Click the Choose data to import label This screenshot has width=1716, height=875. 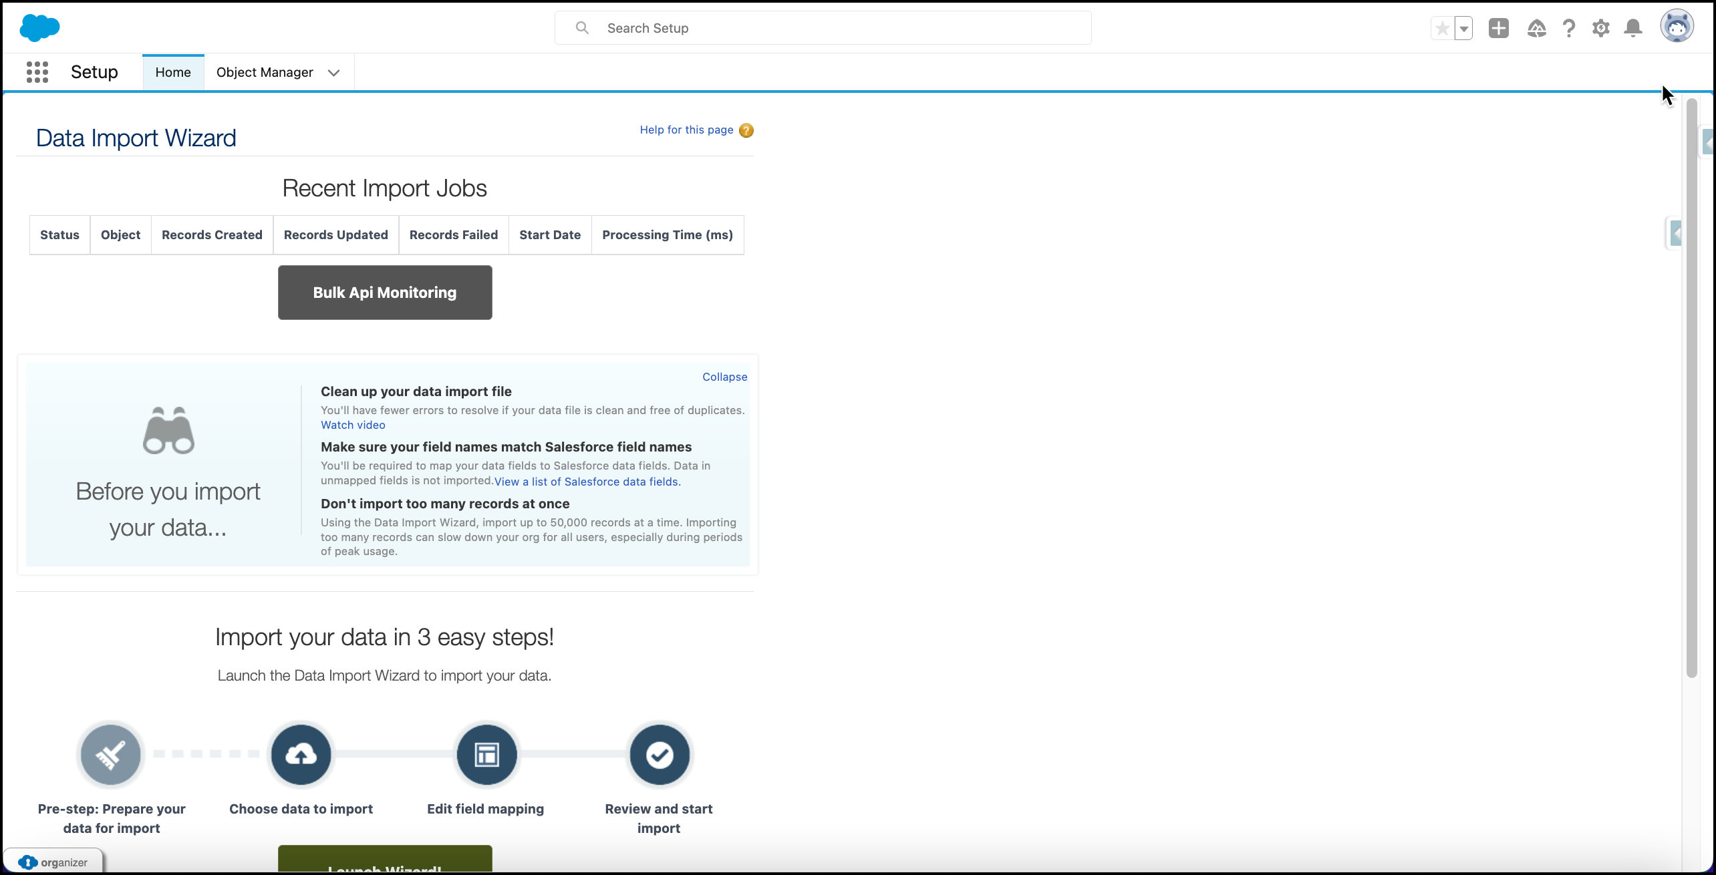(x=301, y=809)
